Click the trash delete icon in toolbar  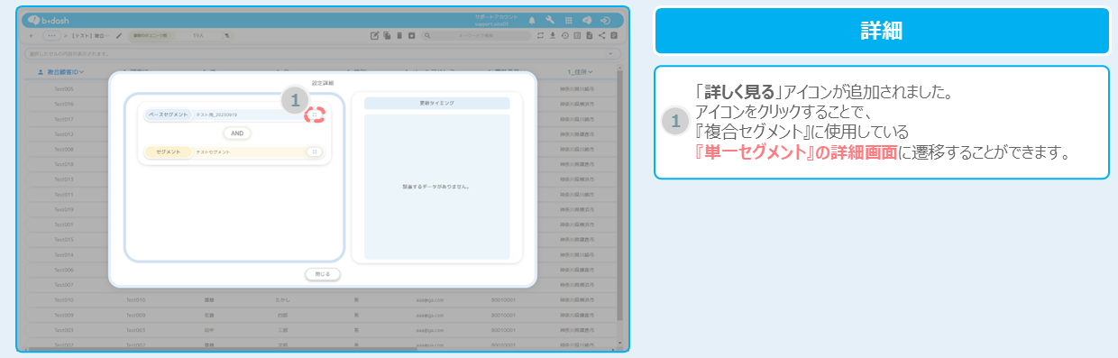(399, 35)
